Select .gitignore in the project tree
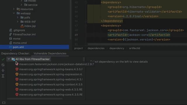 coord(19,30)
